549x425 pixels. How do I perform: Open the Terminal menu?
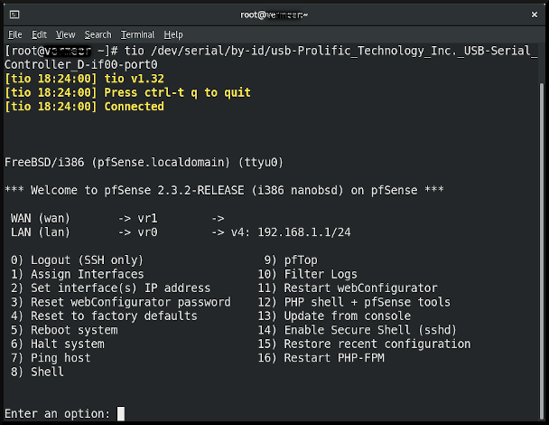click(138, 34)
